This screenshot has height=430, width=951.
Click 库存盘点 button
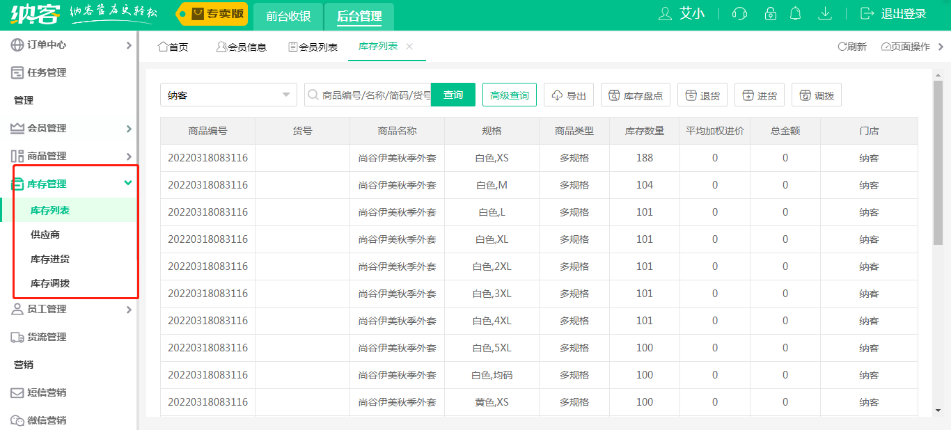coord(635,95)
